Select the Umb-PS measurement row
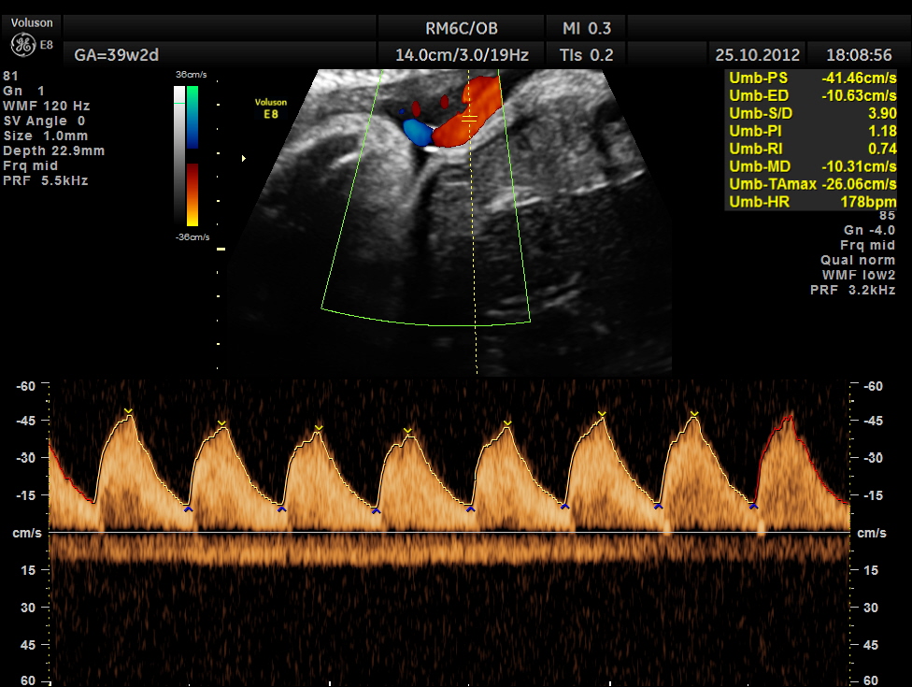The image size is (912, 687). [811, 79]
